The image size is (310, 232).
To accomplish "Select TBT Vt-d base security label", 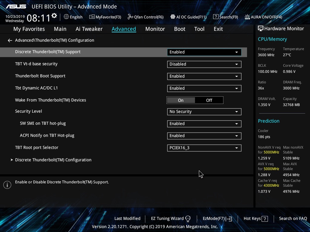I will coord(36,64).
